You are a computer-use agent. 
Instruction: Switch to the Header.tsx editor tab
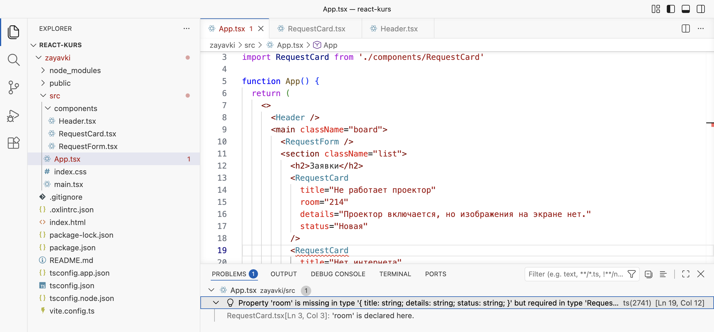click(398, 28)
